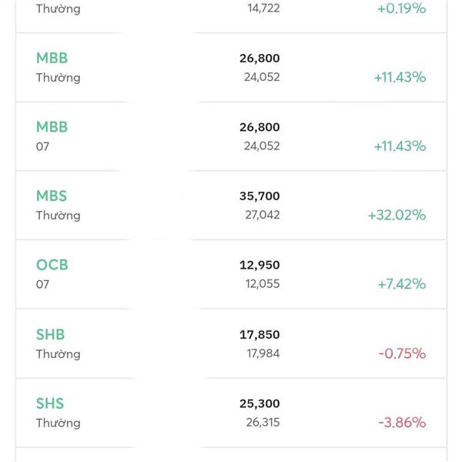Tap the 12,055 average cost
Screen dimensions: 462x462
pos(263,284)
